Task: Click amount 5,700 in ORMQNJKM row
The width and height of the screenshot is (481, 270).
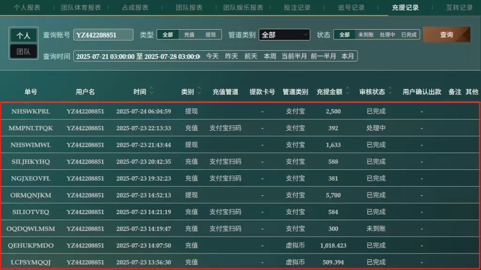Action: click(x=333, y=195)
